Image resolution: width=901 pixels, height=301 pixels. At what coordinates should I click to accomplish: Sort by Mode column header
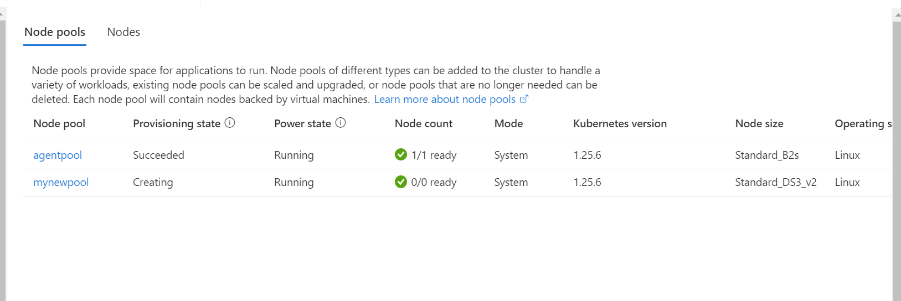tap(508, 123)
